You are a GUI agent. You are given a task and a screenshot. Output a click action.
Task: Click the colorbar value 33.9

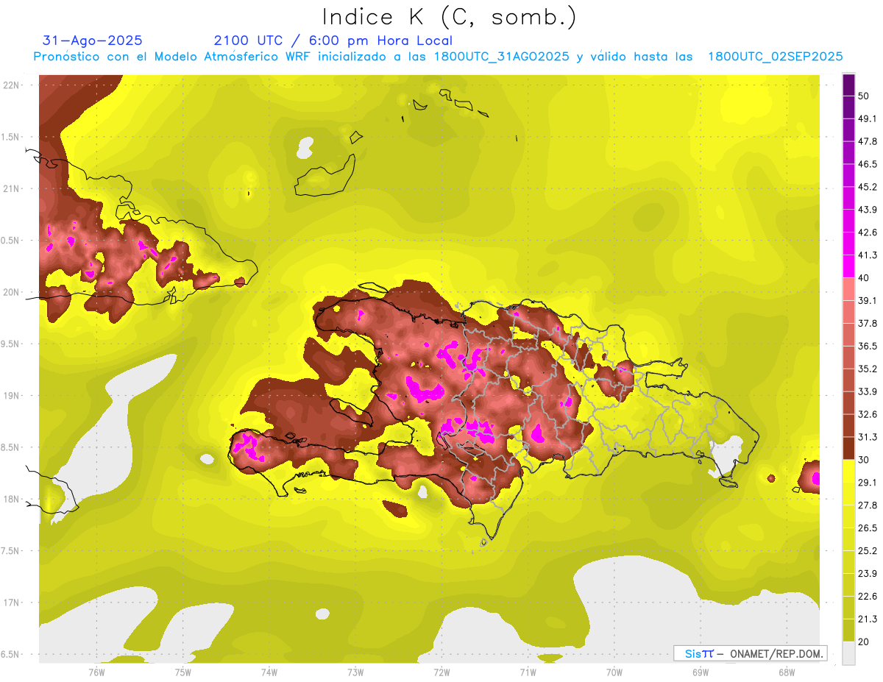(867, 391)
